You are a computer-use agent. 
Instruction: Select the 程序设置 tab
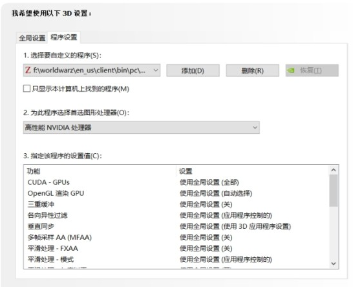click(x=64, y=37)
